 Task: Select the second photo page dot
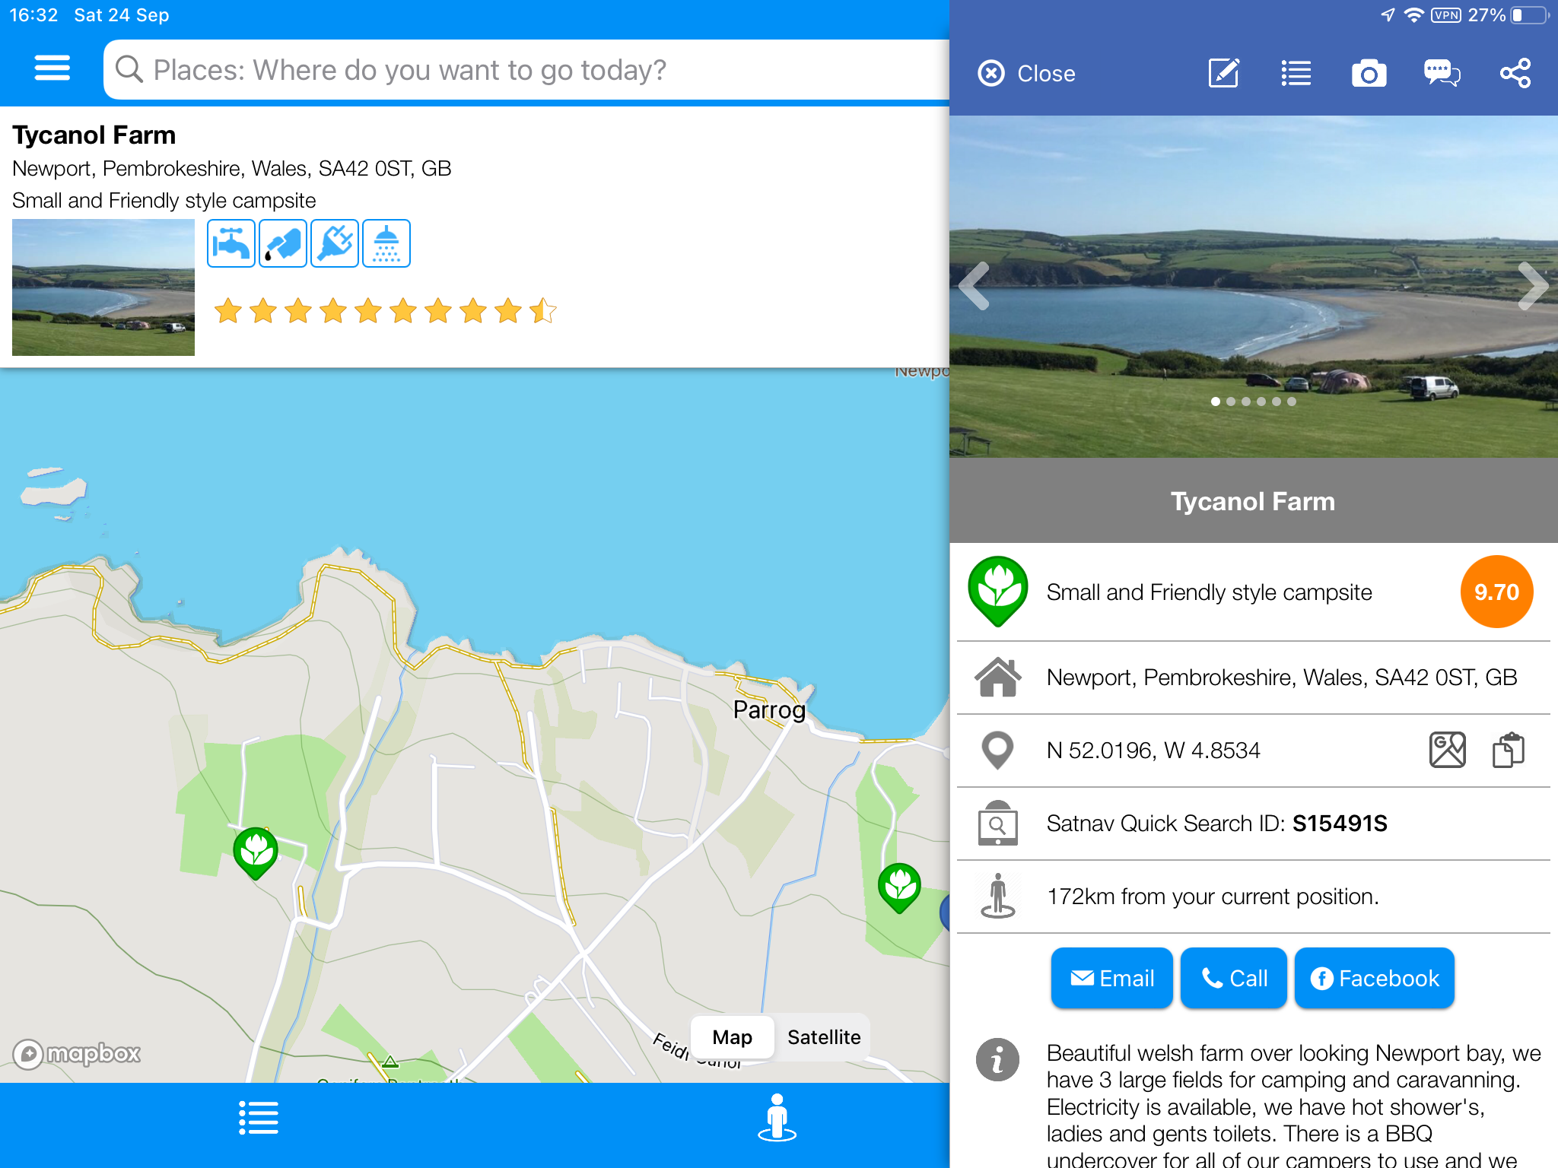[1231, 401]
